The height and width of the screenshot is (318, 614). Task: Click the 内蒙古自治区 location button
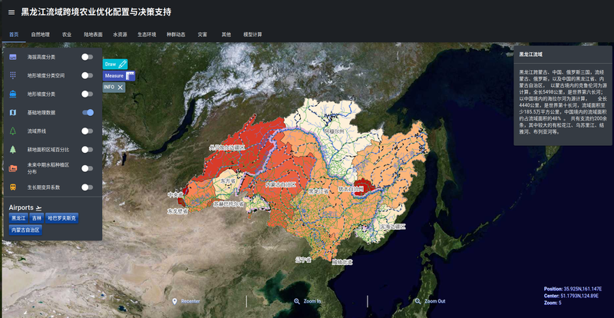tap(25, 230)
